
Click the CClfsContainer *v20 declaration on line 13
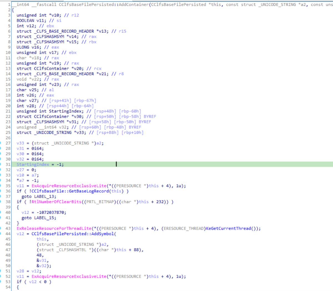50,69
